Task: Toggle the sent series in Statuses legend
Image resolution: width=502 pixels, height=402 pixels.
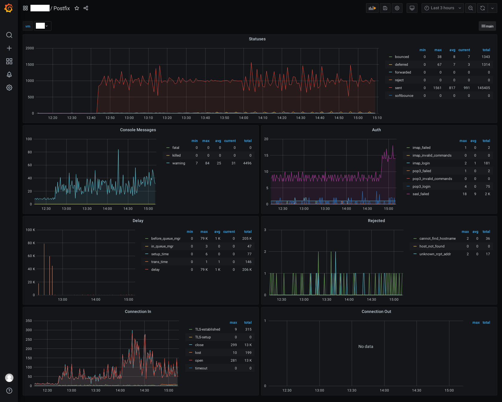Action: coord(398,88)
